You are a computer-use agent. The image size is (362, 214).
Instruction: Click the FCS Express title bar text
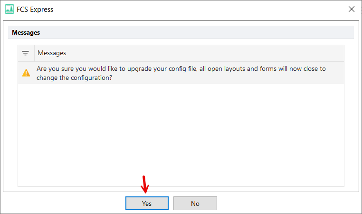pos(35,9)
